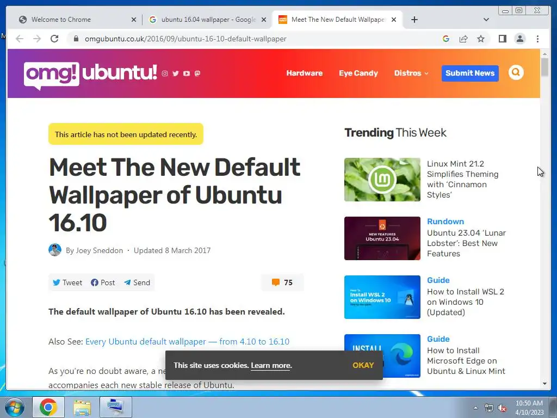Open the Eye Candy menu item
The image size is (557, 418).
358,73
